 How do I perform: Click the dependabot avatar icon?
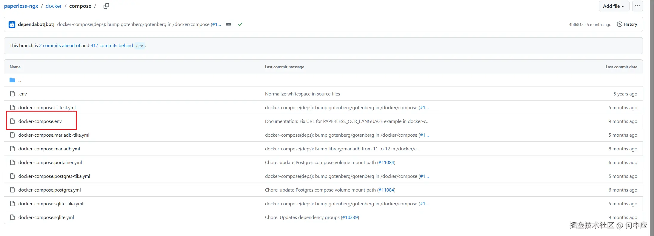(12, 24)
